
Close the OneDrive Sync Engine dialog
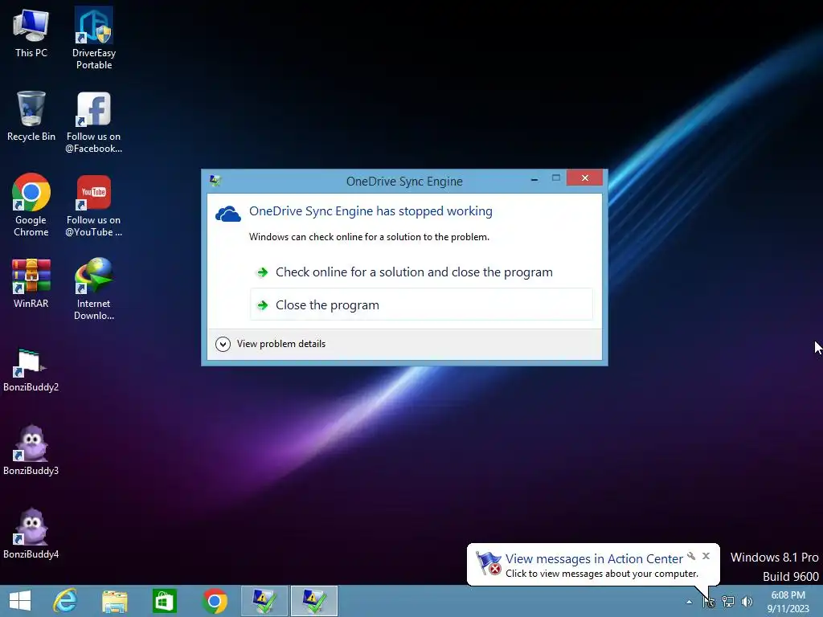[585, 178]
